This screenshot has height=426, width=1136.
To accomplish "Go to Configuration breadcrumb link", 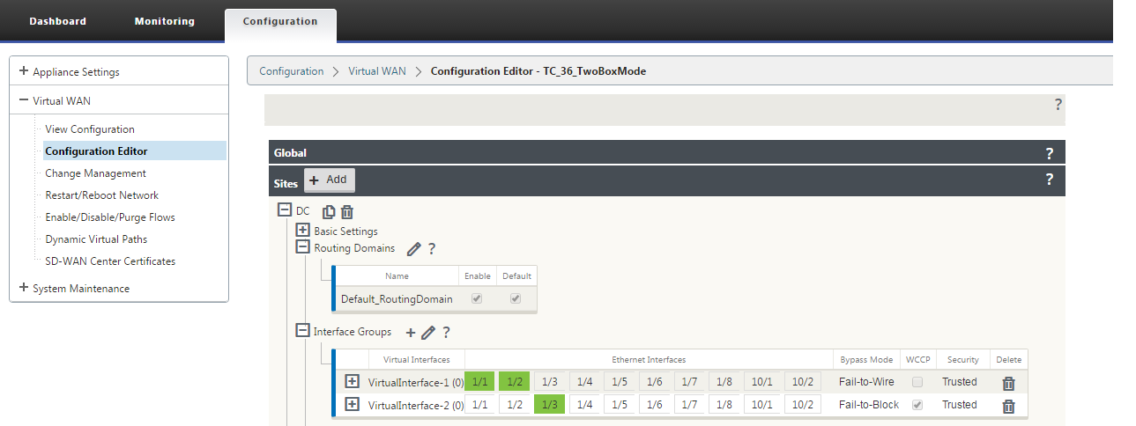I will pos(292,71).
